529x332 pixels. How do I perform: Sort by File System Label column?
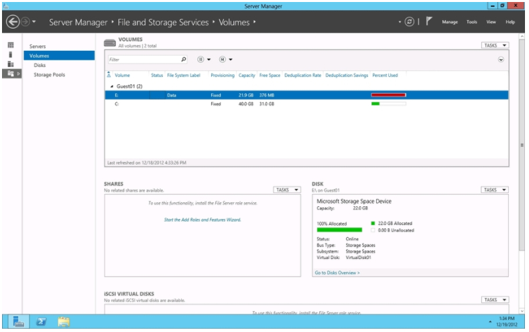point(184,76)
